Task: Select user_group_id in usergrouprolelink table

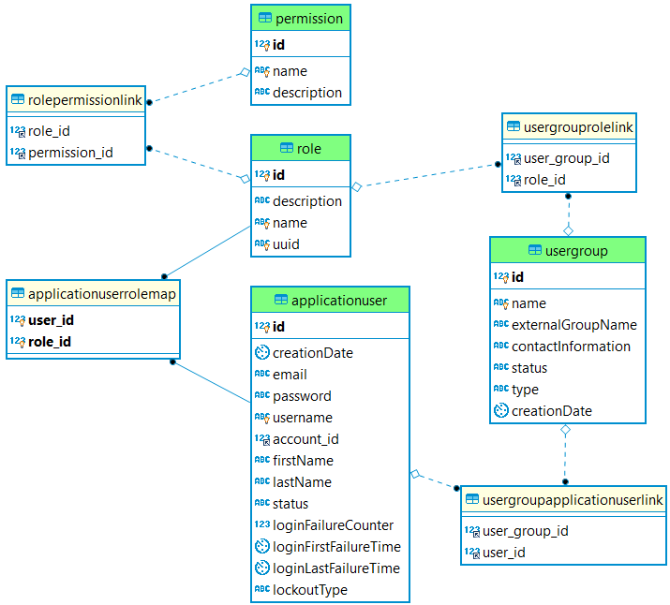Action: 569,158
